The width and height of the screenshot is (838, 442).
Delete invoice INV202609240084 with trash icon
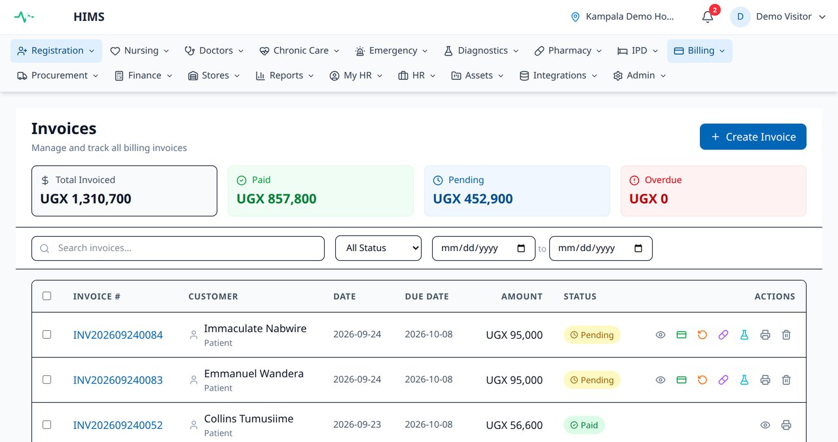point(786,335)
